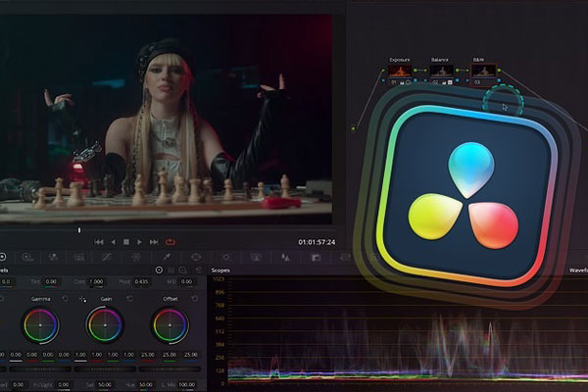Click the viewer scrubber playhead
Viewport: 588px width, 392px height.
(x=79, y=230)
